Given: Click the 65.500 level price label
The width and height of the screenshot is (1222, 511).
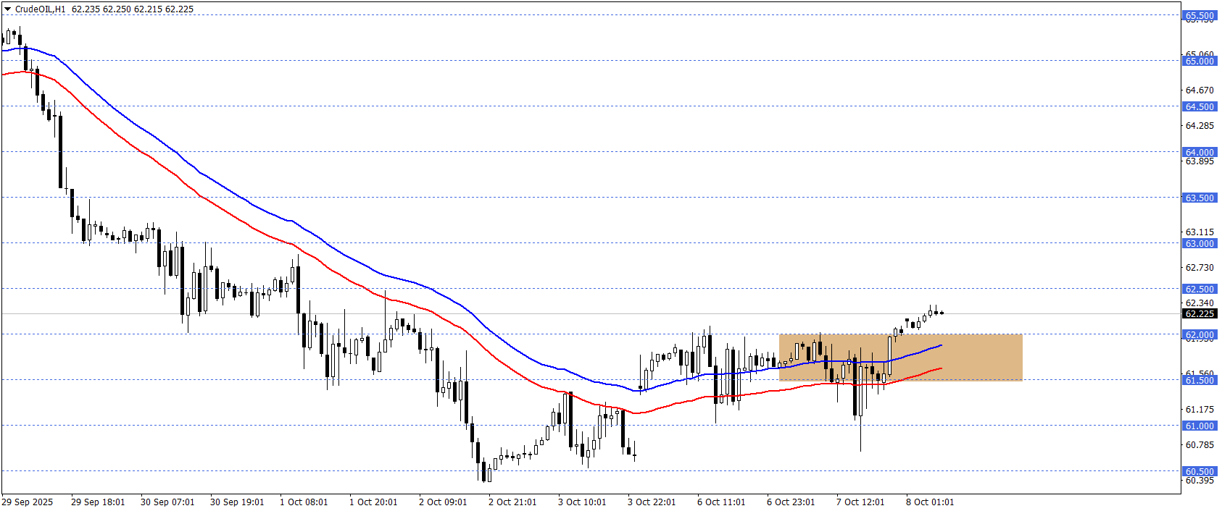Looking at the screenshot, I should point(1200,15).
